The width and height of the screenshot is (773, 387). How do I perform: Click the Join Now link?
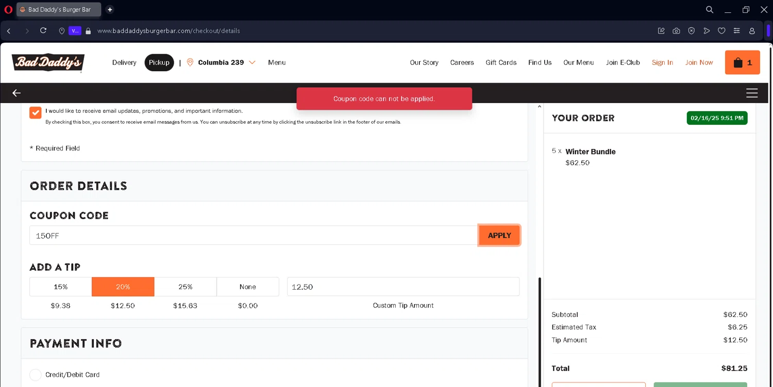click(699, 62)
